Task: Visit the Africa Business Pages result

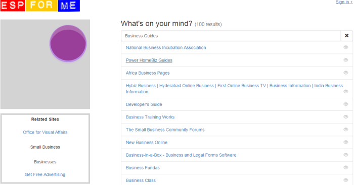Action: [148, 73]
